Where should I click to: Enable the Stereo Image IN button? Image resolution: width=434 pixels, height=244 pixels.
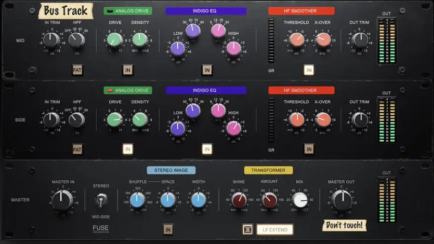[x=168, y=229]
